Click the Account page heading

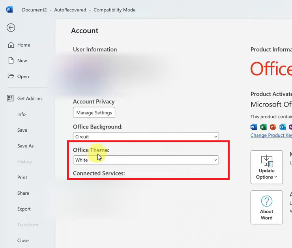(x=85, y=31)
